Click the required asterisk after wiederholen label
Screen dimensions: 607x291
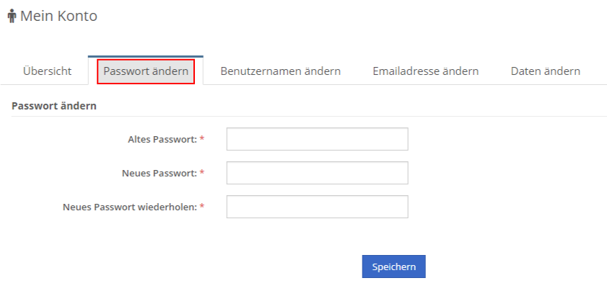coord(201,207)
